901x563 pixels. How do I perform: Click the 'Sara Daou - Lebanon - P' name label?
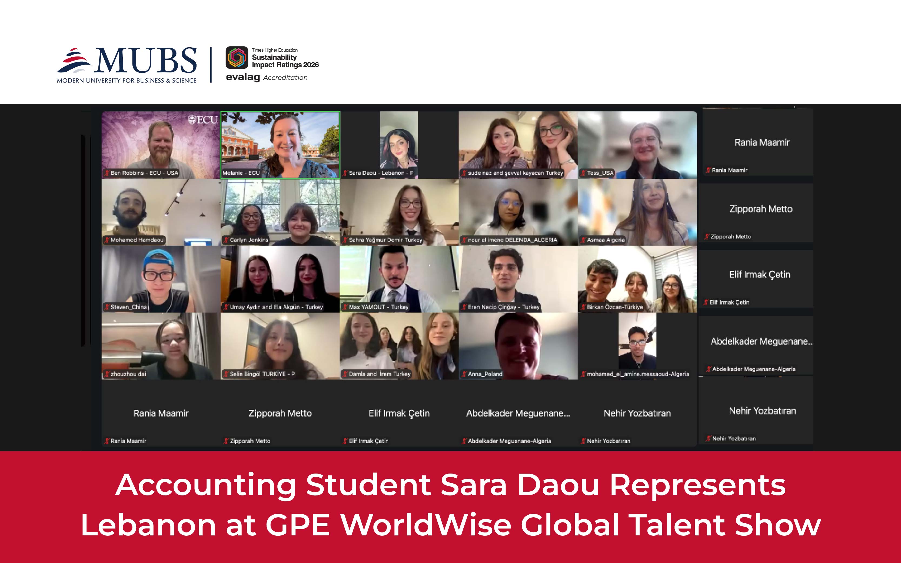coord(381,173)
